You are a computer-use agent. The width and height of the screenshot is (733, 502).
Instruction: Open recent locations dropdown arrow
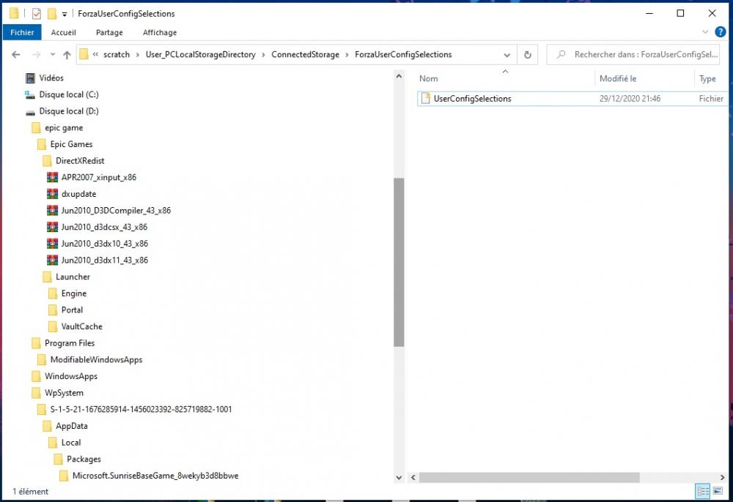(52, 55)
